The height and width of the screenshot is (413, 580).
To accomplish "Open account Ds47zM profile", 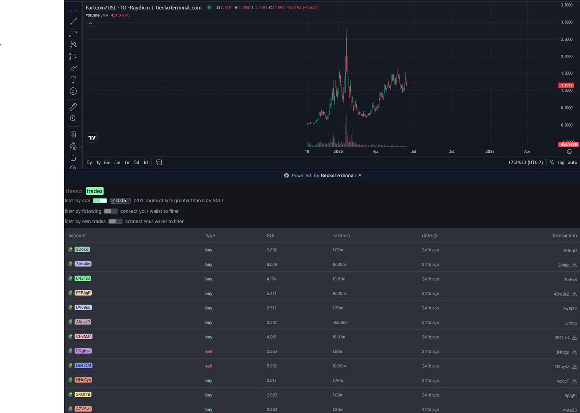I will coord(83,366).
